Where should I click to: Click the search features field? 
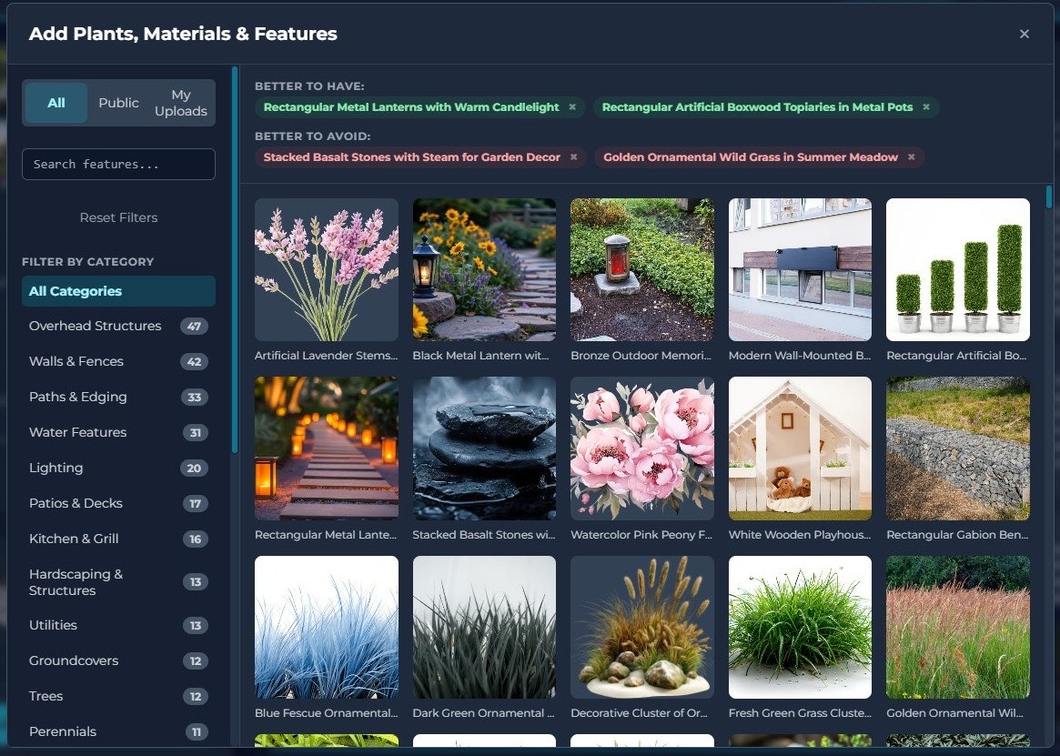118,164
